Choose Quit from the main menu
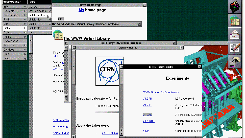This screenshot has height=138, width=245. (x=15, y=58)
